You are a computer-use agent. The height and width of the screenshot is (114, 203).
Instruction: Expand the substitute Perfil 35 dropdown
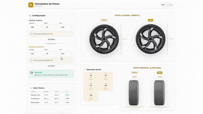51,54
